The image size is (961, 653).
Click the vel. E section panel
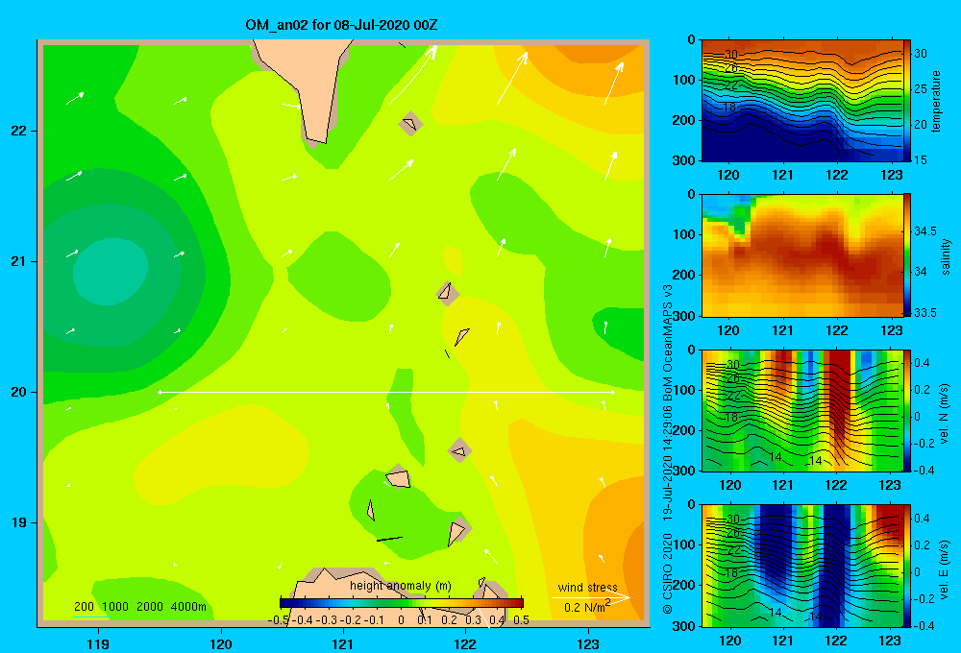[801, 565]
